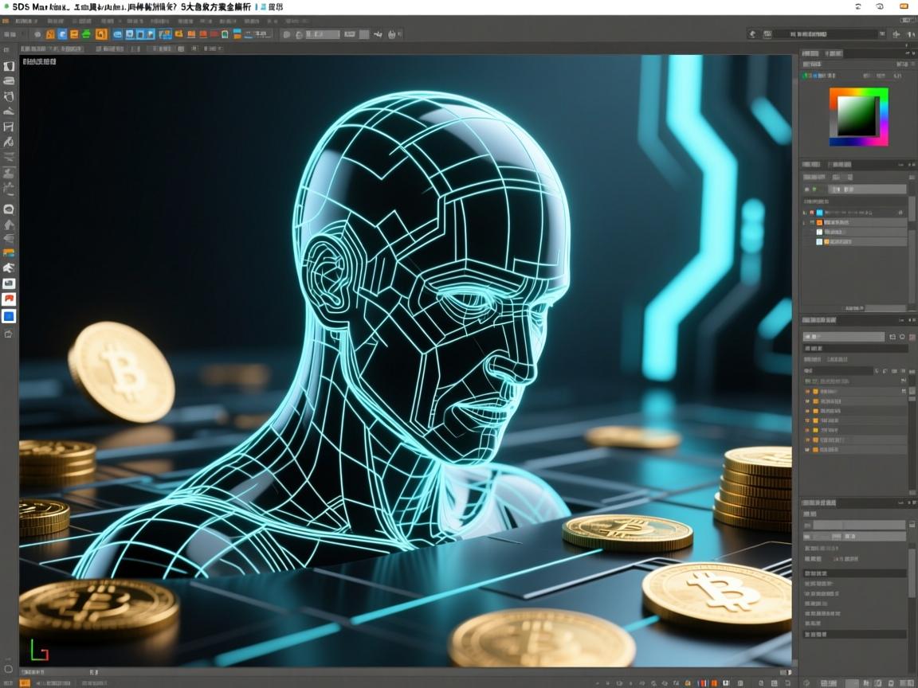The image size is (918, 688).
Task: Click the wide input field in the top-right toolbar
Action: coord(826,34)
